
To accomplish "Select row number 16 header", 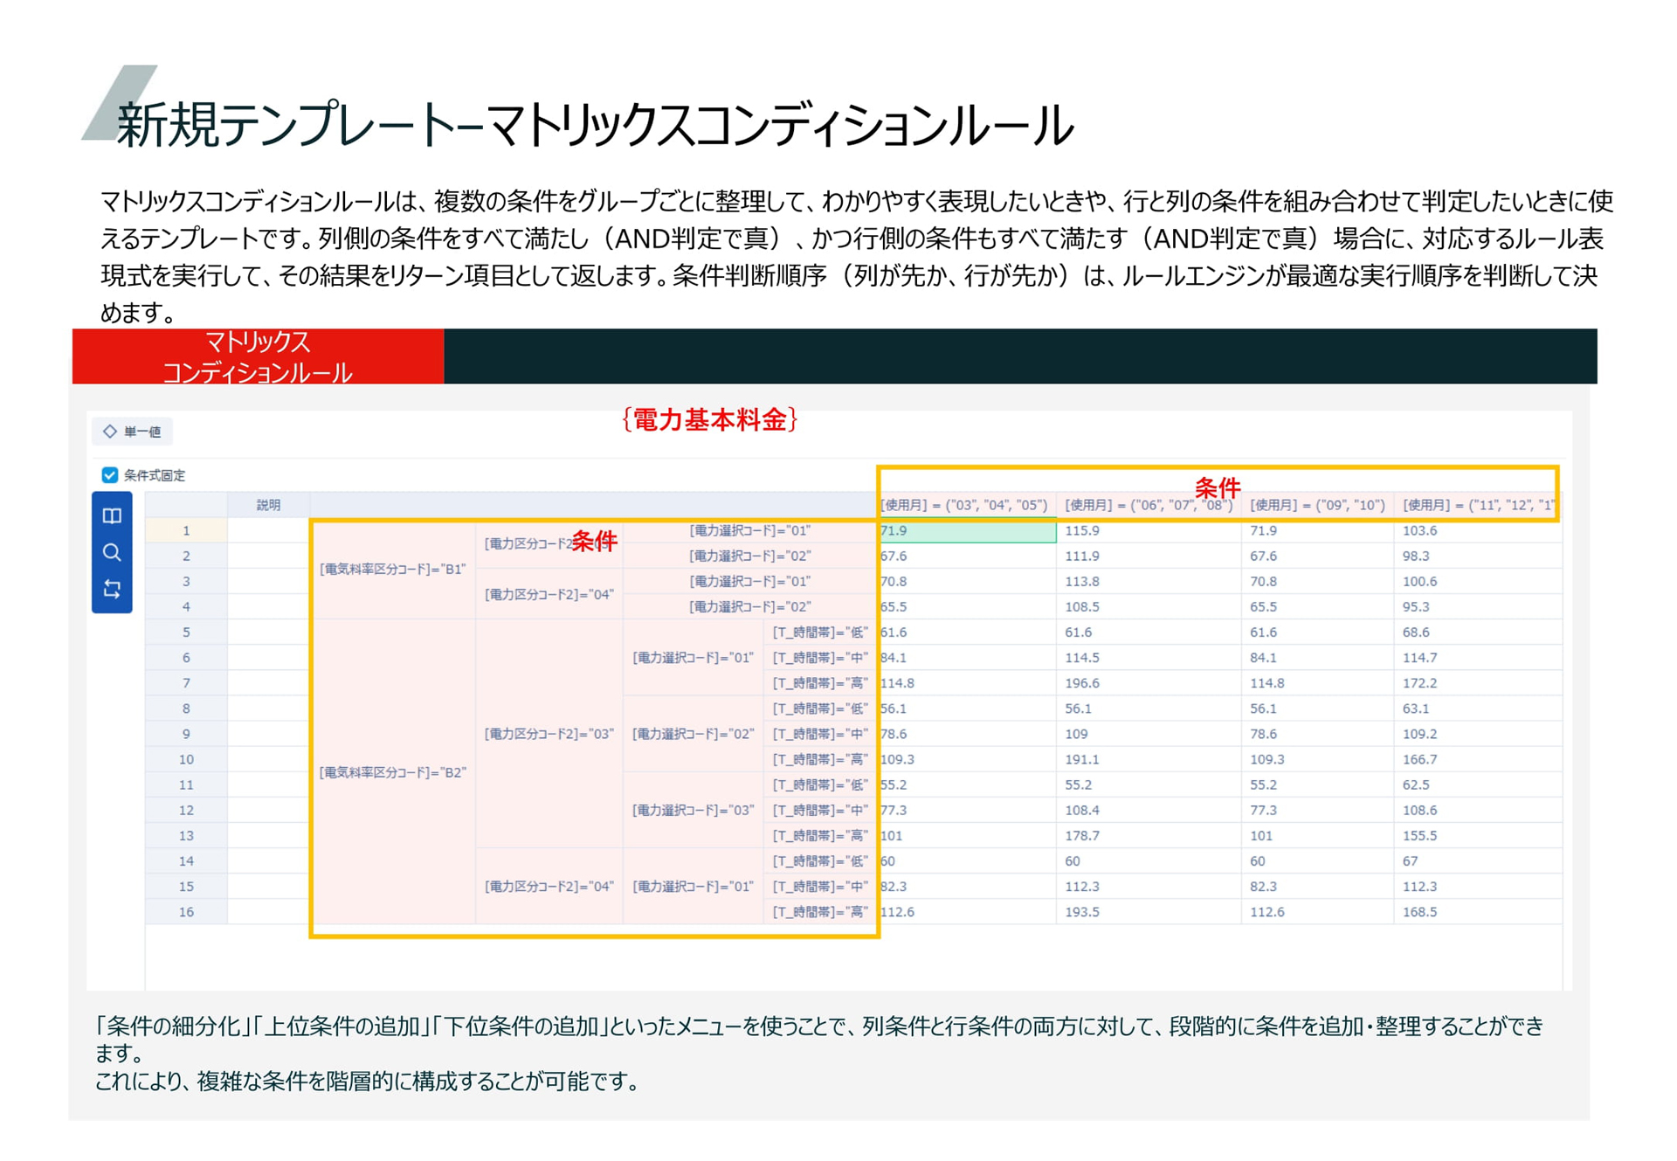I will click(x=186, y=911).
